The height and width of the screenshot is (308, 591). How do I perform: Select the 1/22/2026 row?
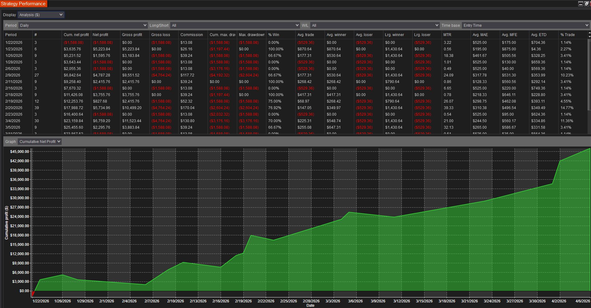click(295, 43)
